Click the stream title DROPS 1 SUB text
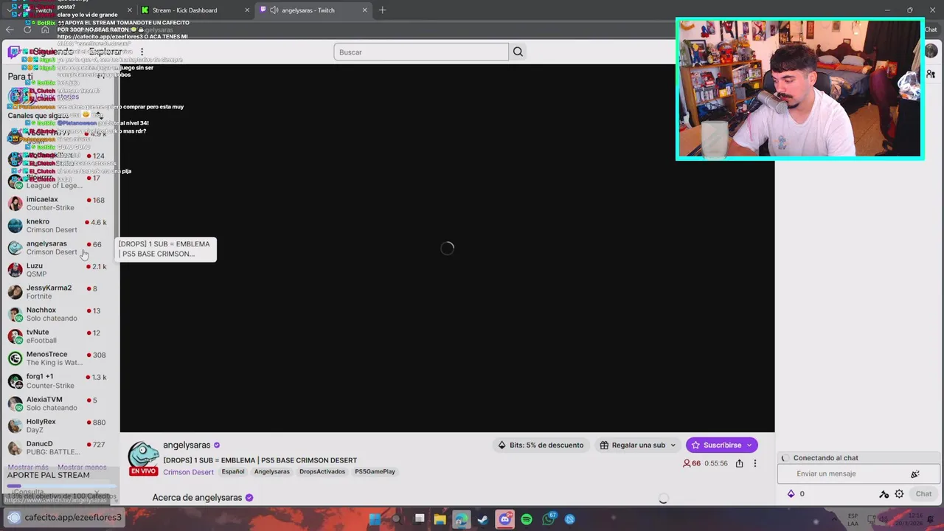The image size is (944, 531). tap(260, 460)
